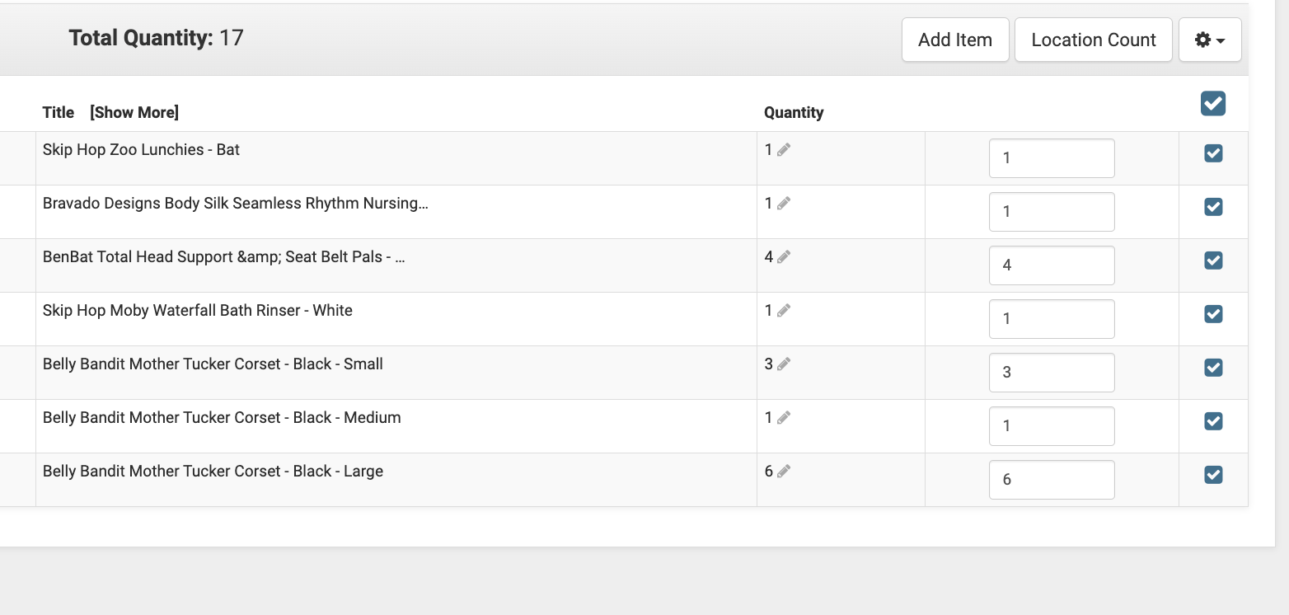This screenshot has width=1289, height=615.
Task: Uncheck Bravado Designs Body Silk row checkbox
Action: click(1213, 207)
